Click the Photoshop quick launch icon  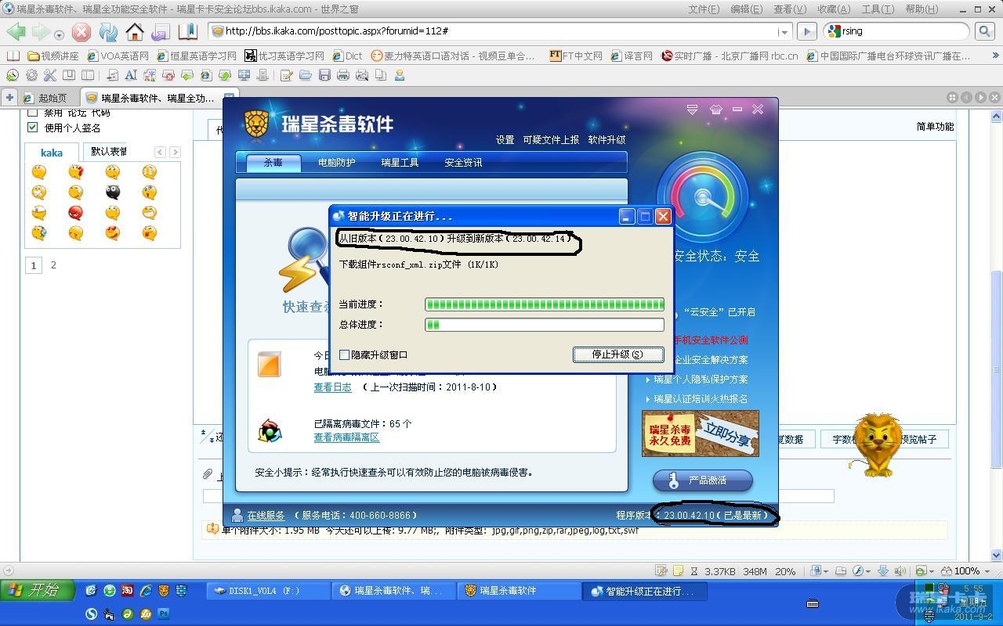pos(164,613)
